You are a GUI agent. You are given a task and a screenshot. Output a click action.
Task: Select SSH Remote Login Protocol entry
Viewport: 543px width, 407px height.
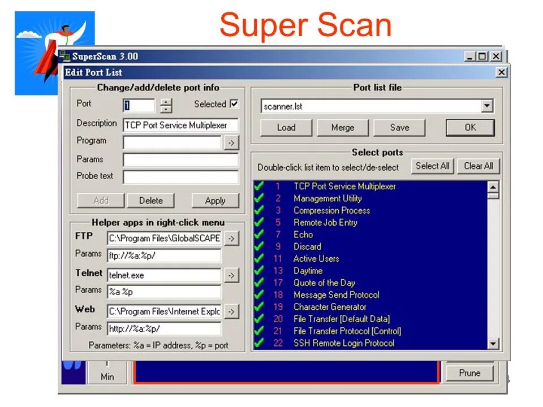(370, 343)
